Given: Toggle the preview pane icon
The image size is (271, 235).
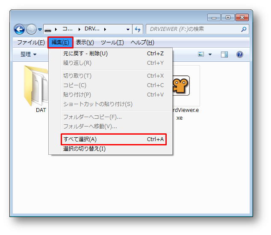Looking at the screenshot, I should 224,54.
